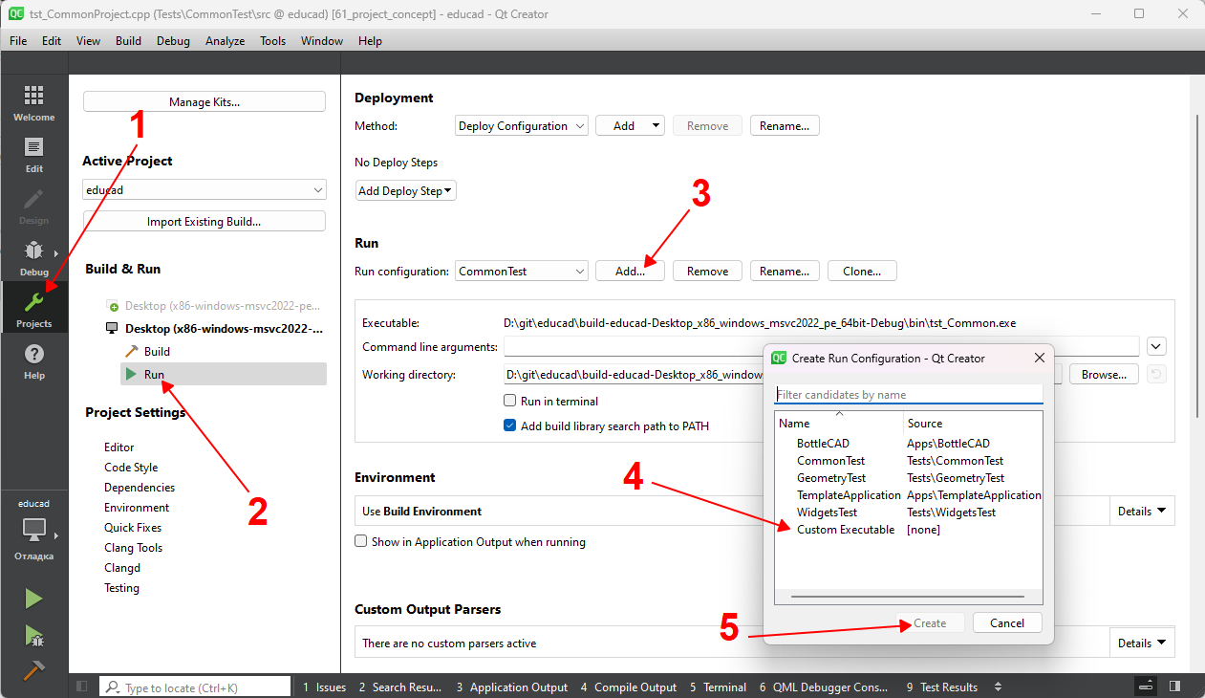1205x698 pixels.
Task: Click Browse... for the working directory
Action: tap(1104, 375)
